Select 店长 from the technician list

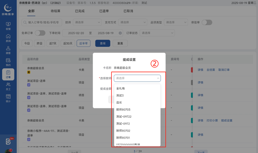pos(137,102)
